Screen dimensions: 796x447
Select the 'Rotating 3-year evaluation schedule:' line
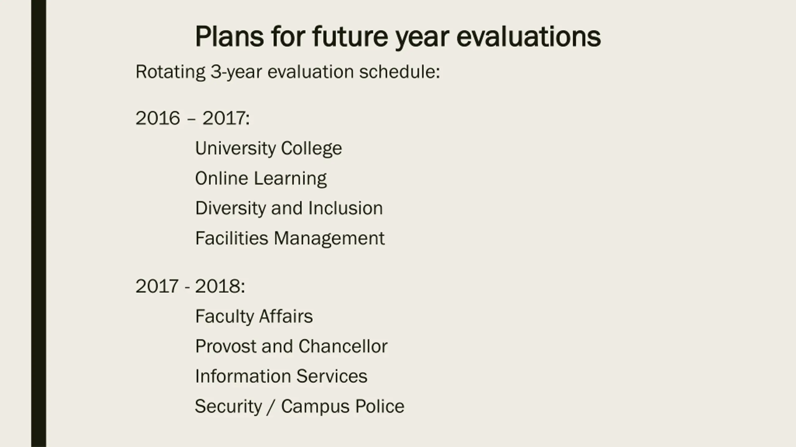click(288, 72)
